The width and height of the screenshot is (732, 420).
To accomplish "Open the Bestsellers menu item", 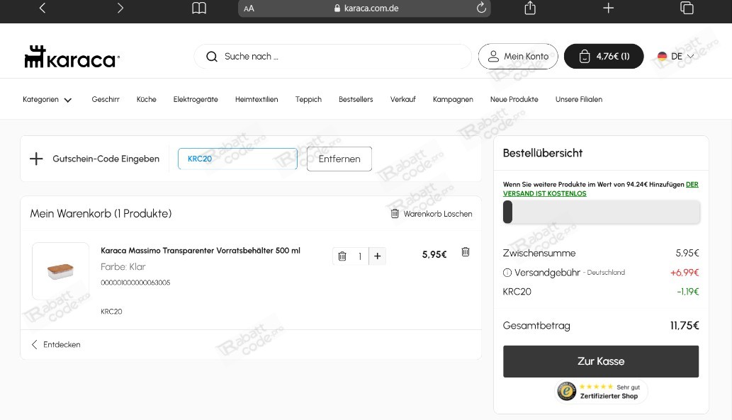I will click(356, 99).
